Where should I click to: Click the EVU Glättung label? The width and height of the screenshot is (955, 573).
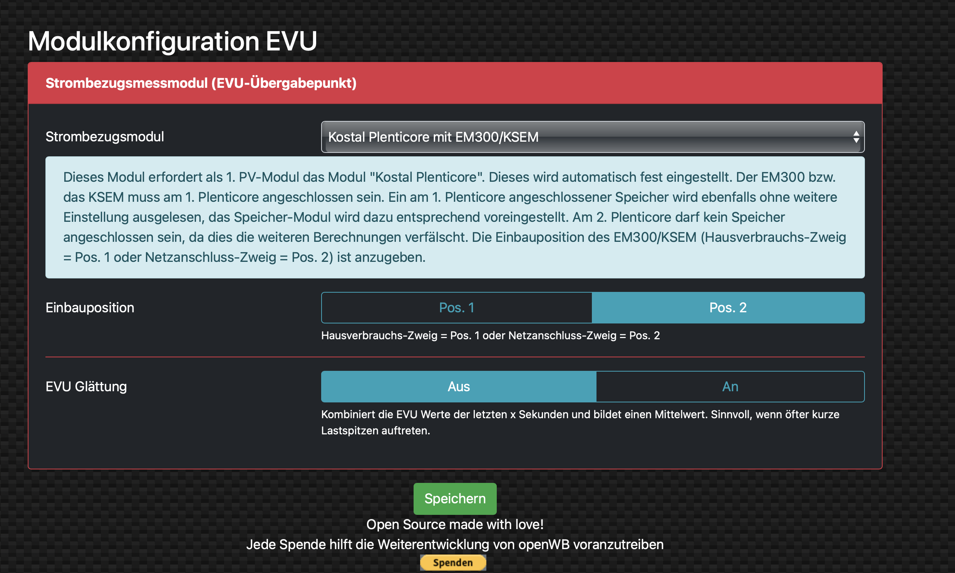[86, 387]
